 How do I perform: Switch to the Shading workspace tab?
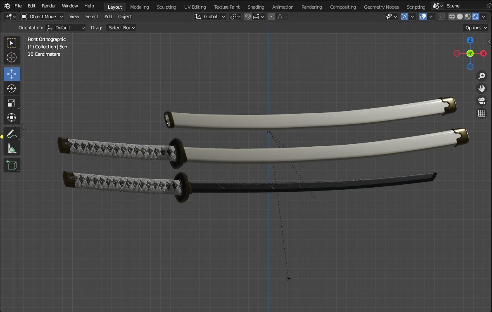click(256, 7)
